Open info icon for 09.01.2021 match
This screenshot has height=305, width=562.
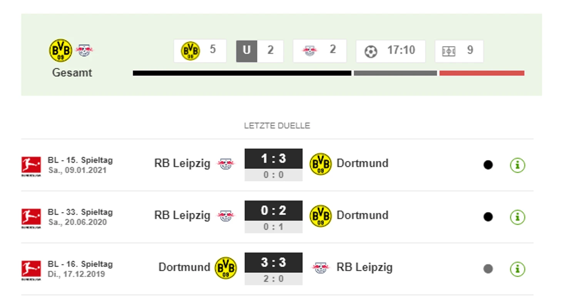coord(517,165)
